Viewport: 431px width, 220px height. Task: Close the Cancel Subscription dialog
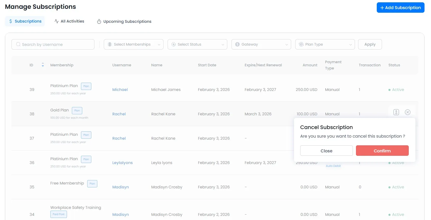click(326, 151)
